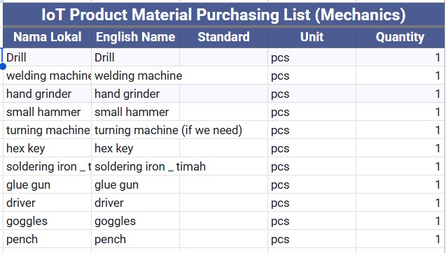446x253 pixels.
Task: Select the Unit header cell
Action: [x=312, y=37]
